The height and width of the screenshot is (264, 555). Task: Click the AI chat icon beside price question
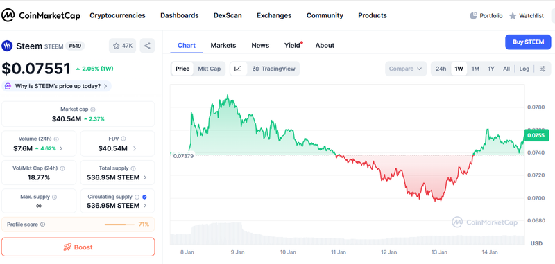pos(8,86)
